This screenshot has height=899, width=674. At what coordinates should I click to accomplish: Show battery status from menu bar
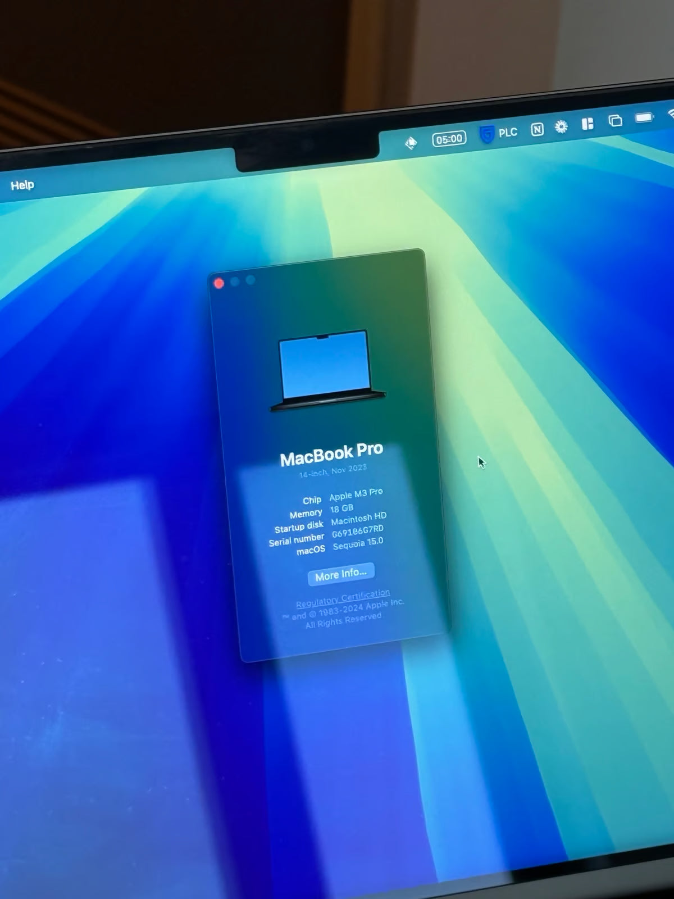pos(644,117)
